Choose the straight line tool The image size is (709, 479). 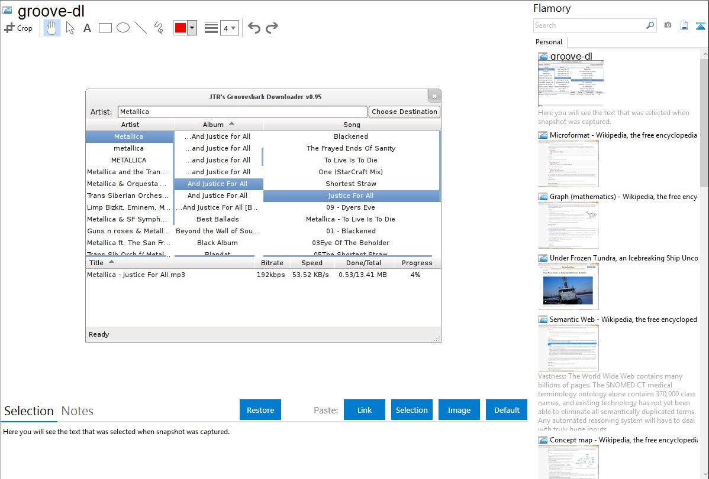pos(141,28)
